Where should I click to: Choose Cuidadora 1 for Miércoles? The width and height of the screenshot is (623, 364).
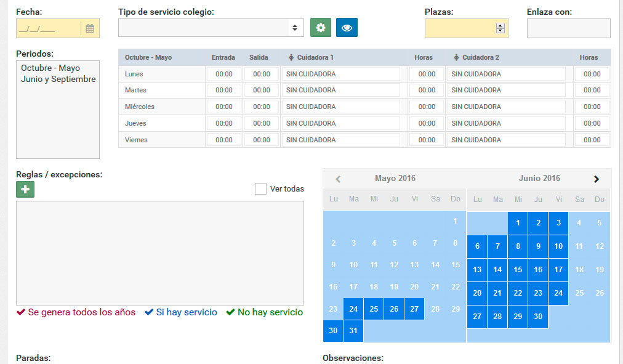341,107
